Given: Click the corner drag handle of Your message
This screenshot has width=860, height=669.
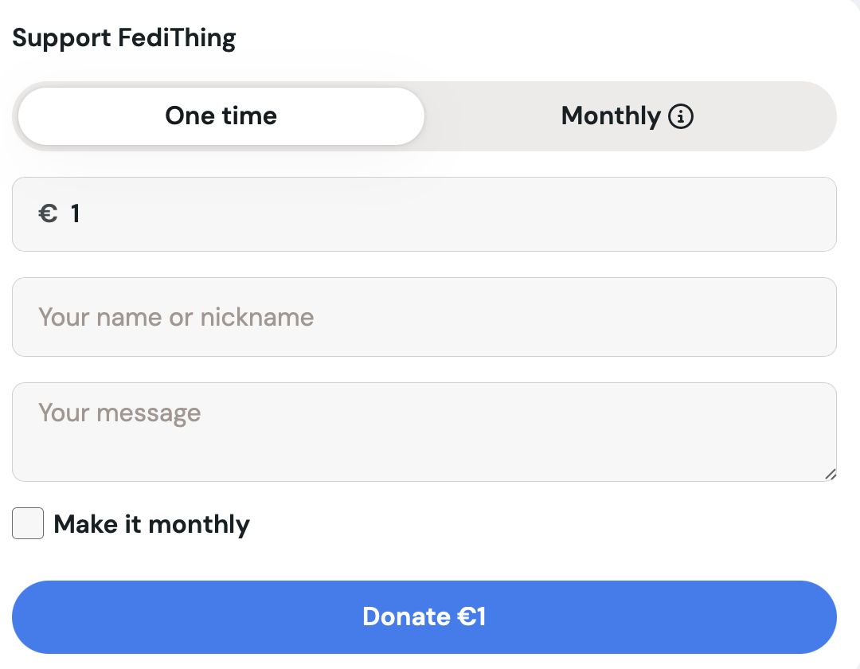Looking at the screenshot, I should pos(831,475).
